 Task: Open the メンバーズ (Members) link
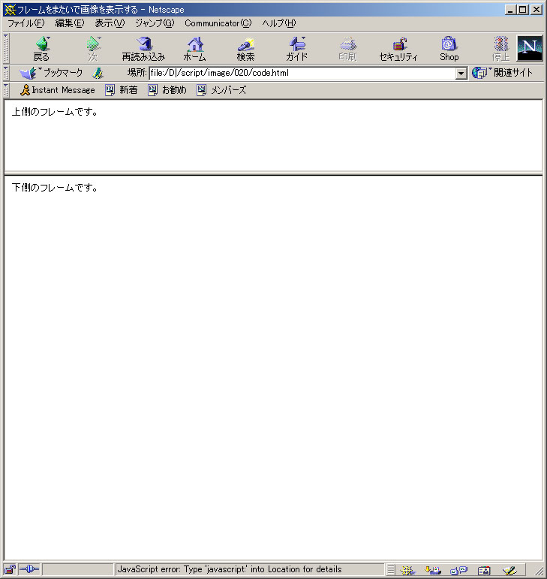221,90
